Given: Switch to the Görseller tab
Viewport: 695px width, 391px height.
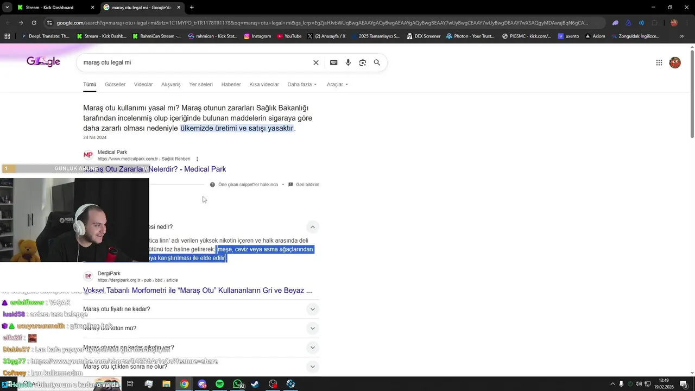Looking at the screenshot, I should coord(115,85).
